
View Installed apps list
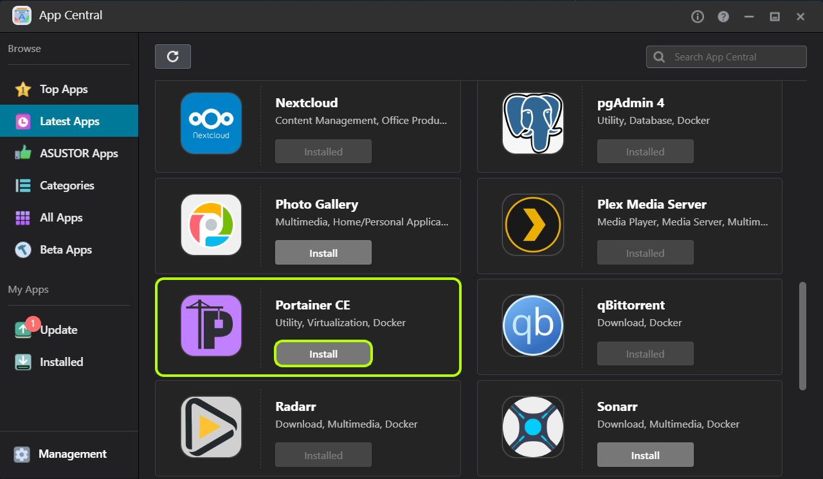(x=69, y=362)
